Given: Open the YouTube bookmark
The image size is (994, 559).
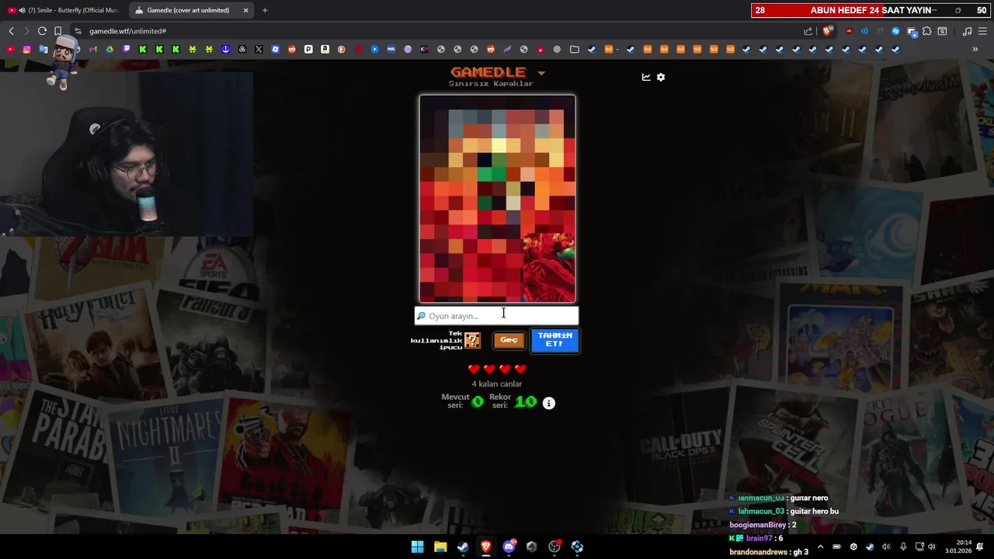Looking at the screenshot, I should pos(10,49).
